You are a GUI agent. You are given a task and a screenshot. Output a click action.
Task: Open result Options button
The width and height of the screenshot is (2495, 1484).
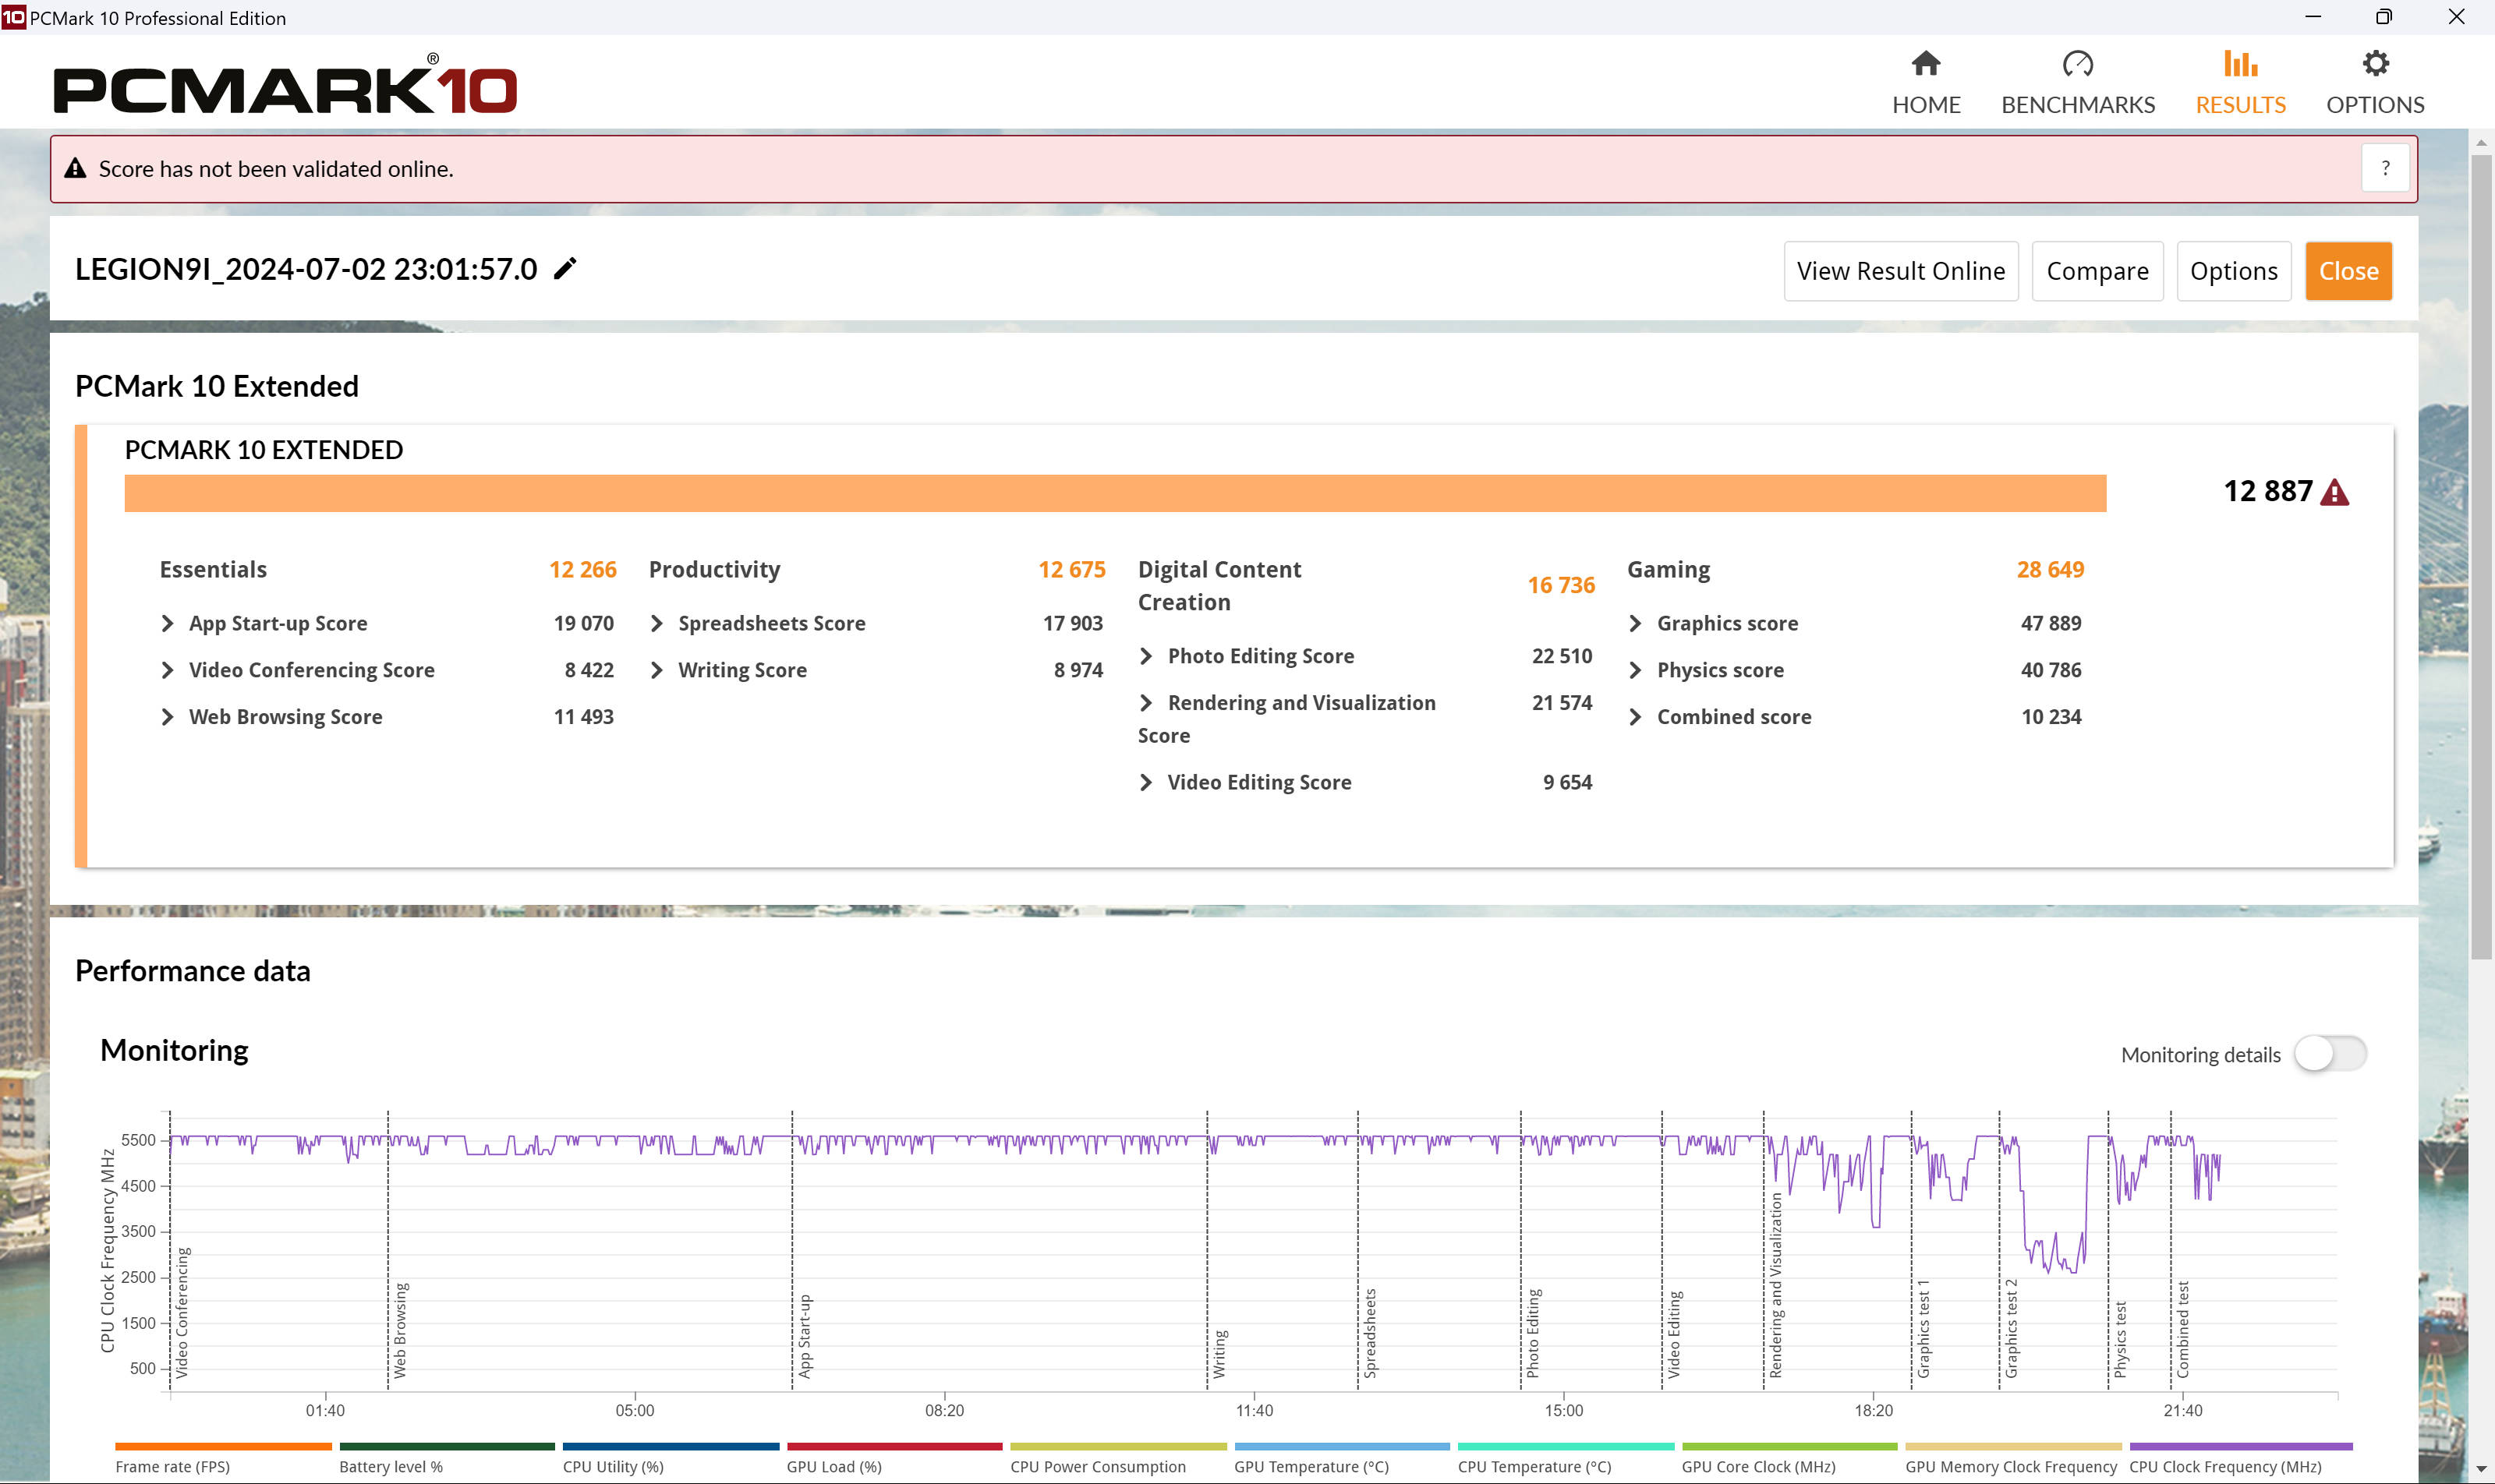(2233, 271)
